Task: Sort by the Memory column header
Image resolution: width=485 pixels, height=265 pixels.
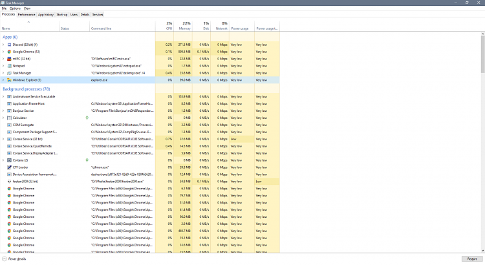Action: coord(183,26)
